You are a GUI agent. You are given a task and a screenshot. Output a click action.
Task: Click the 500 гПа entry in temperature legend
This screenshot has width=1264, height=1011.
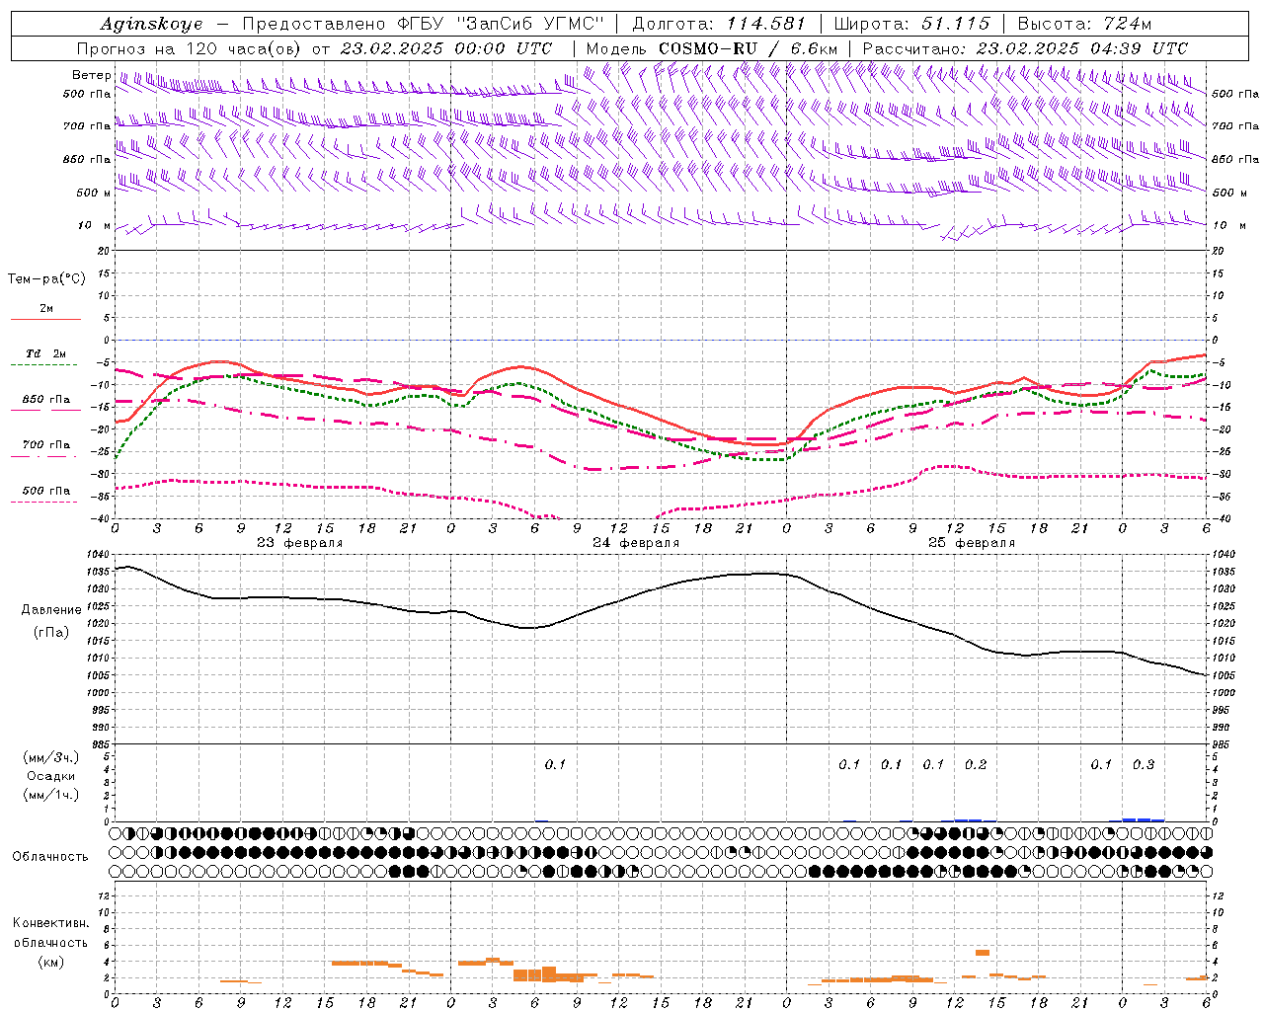[46, 490]
